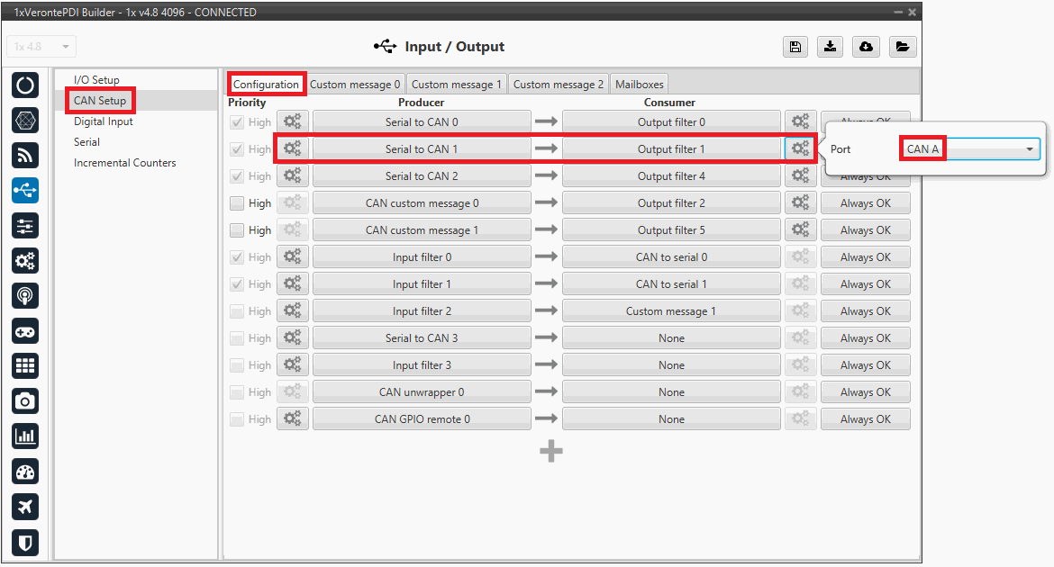Click gear icon left of Serial to CAN 0

pos(292,122)
